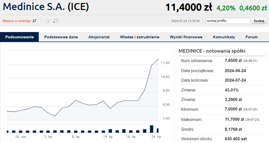Select chart x-axis label 24. lip
The width and height of the screenshot is (269, 143).
156,137
